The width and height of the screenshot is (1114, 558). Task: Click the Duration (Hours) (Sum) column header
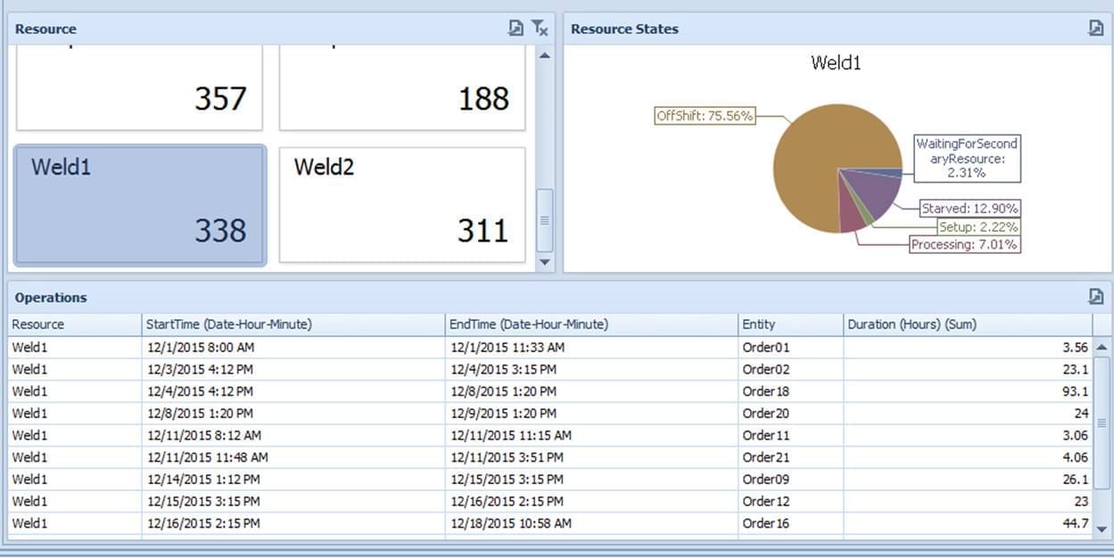(x=967, y=324)
